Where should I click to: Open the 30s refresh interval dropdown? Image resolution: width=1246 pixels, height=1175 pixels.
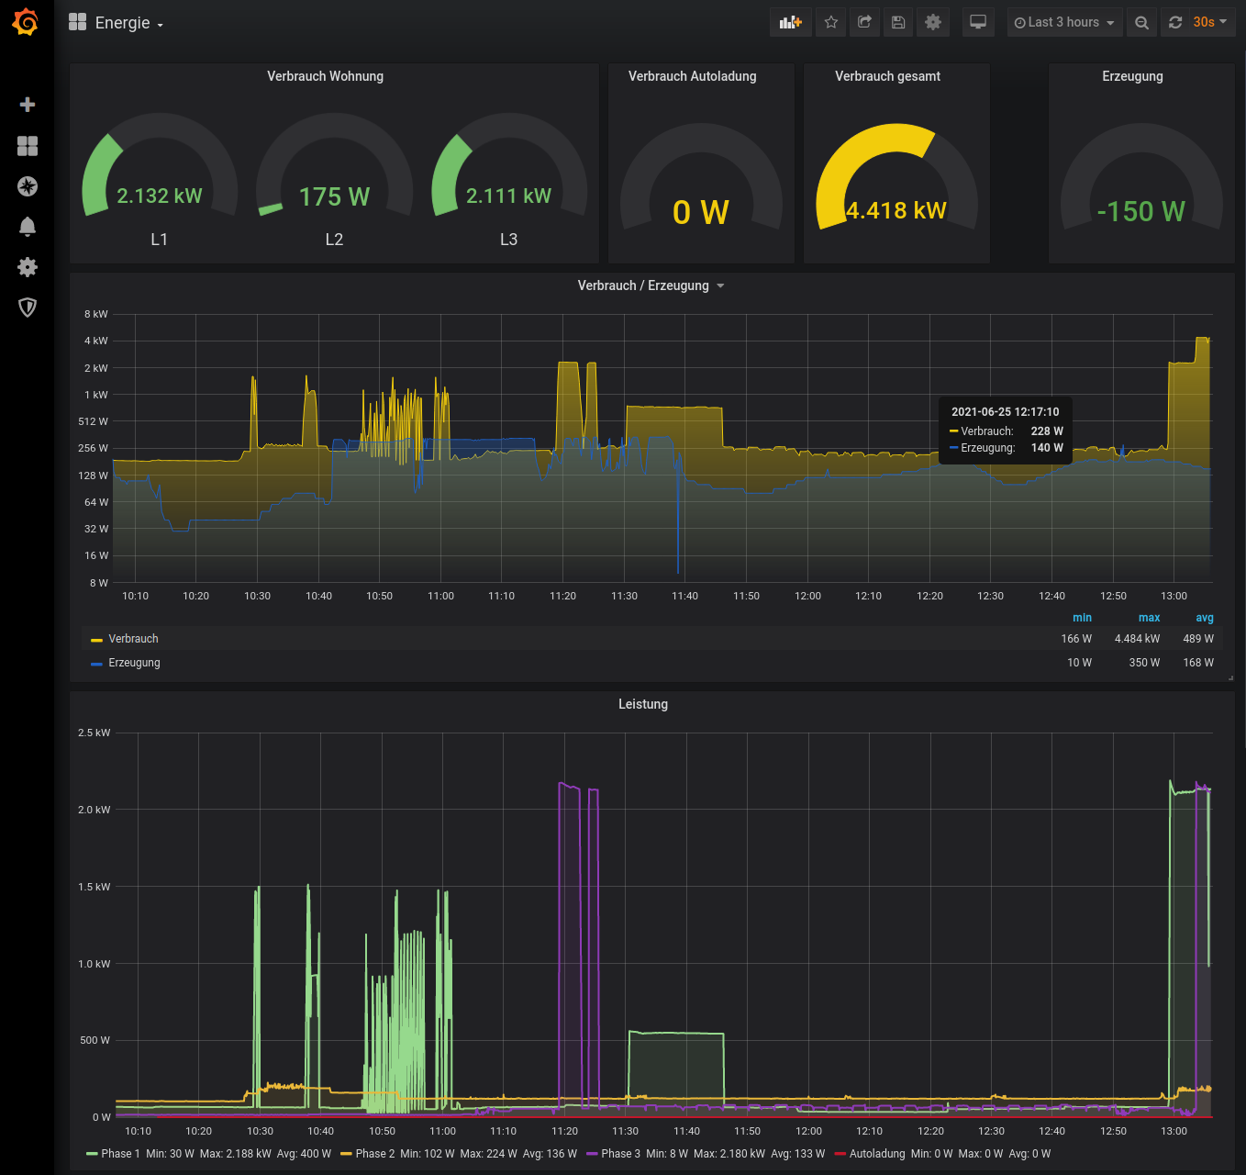(1210, 22)
